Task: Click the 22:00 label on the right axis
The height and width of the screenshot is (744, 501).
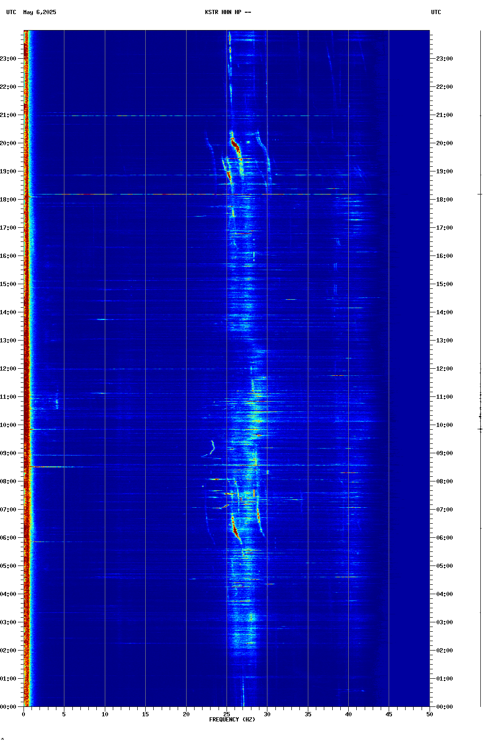Action: 445,87
